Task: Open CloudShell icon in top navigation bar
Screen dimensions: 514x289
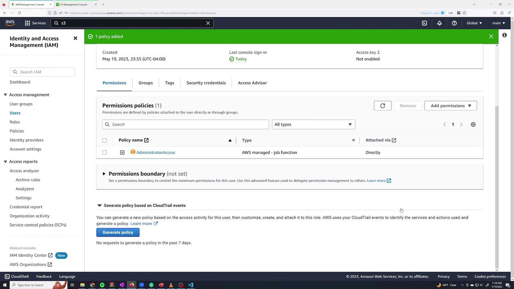Action: point(424,23)
